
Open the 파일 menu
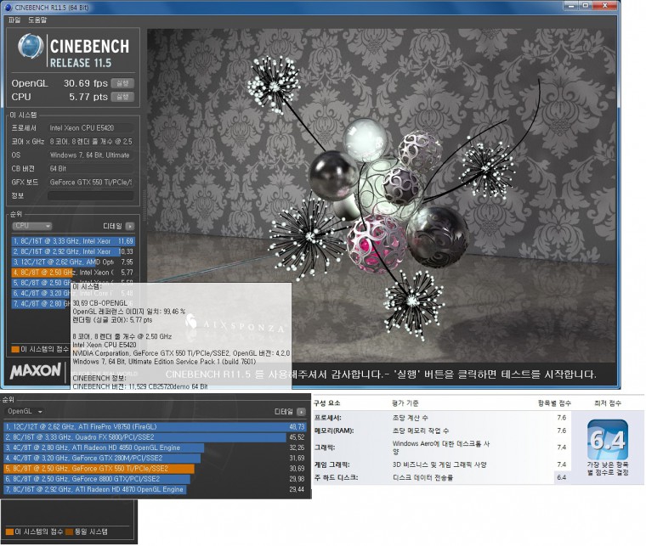click(x=14, y=20)
